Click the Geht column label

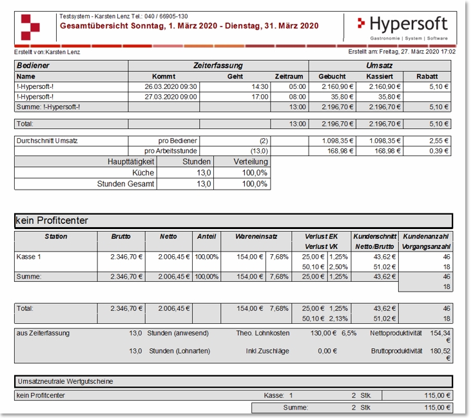click(x=235, y=76)
